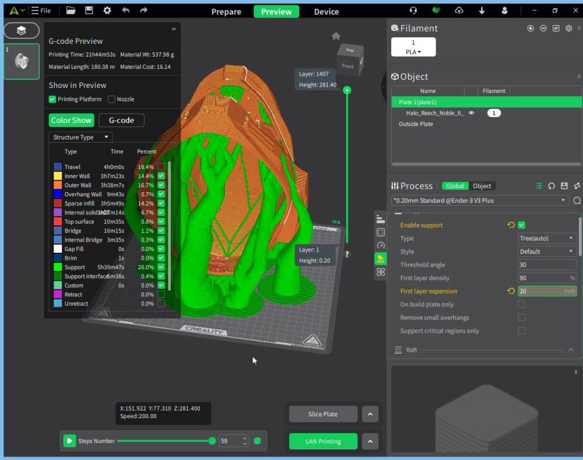Switch to the Prepare tab
583x460 pixels.
click(x=226, y=12)
